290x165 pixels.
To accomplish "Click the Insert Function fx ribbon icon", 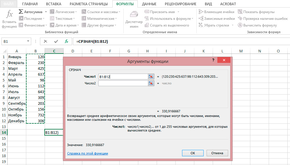I will pos(9,15).
